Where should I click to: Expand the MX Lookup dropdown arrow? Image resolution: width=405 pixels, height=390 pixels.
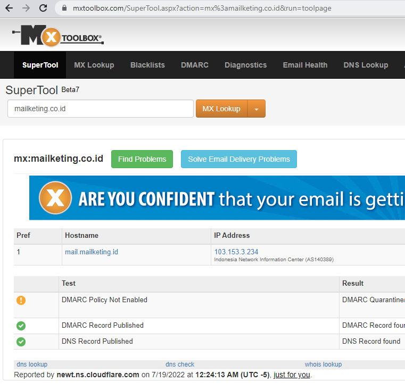point(256,109)
